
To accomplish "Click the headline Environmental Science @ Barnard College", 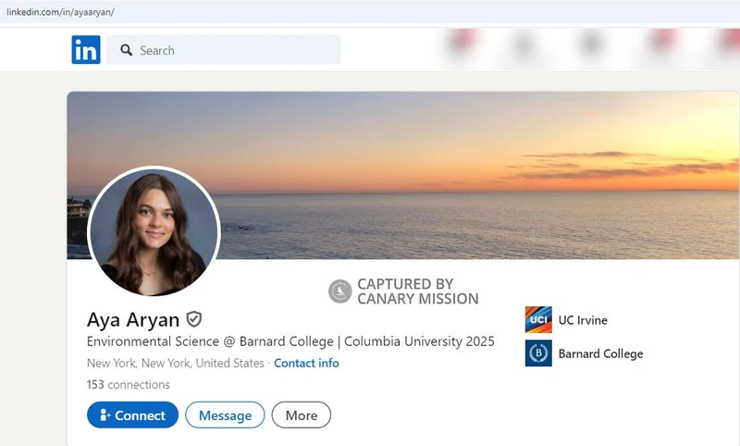I will pyautogui.click(x=290, y=341).
